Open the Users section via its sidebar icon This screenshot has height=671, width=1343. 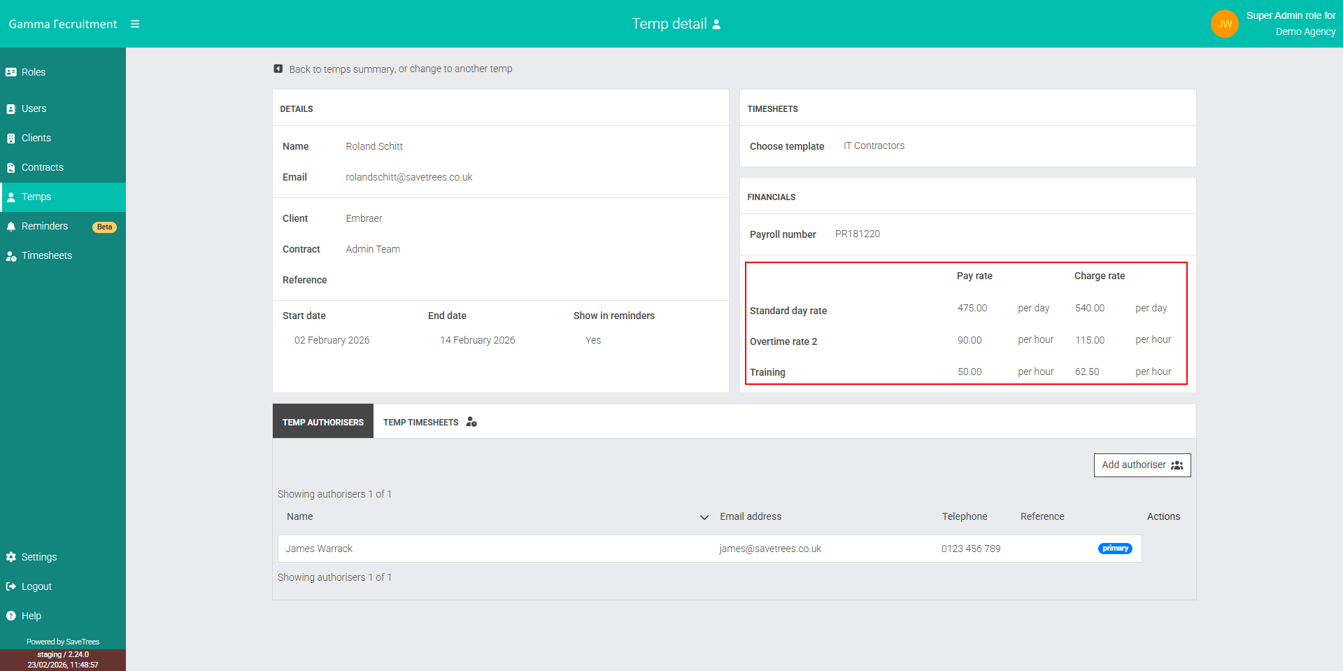(10, 108)
